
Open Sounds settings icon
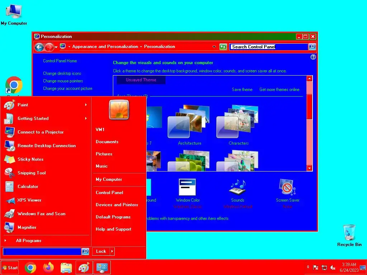point(238,187)
